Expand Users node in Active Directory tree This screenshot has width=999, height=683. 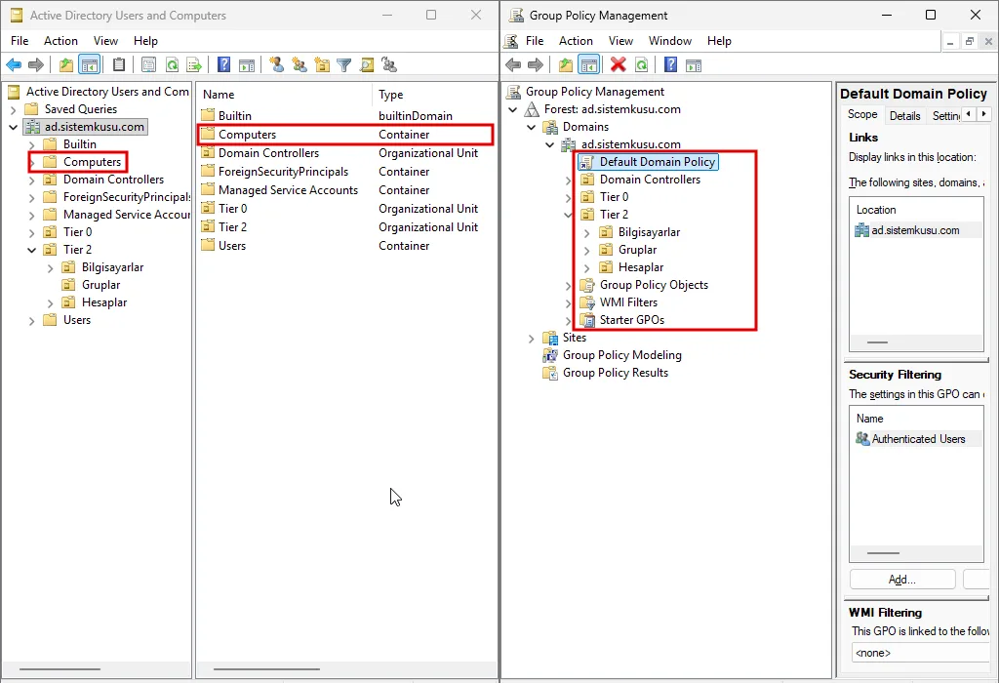31,320
